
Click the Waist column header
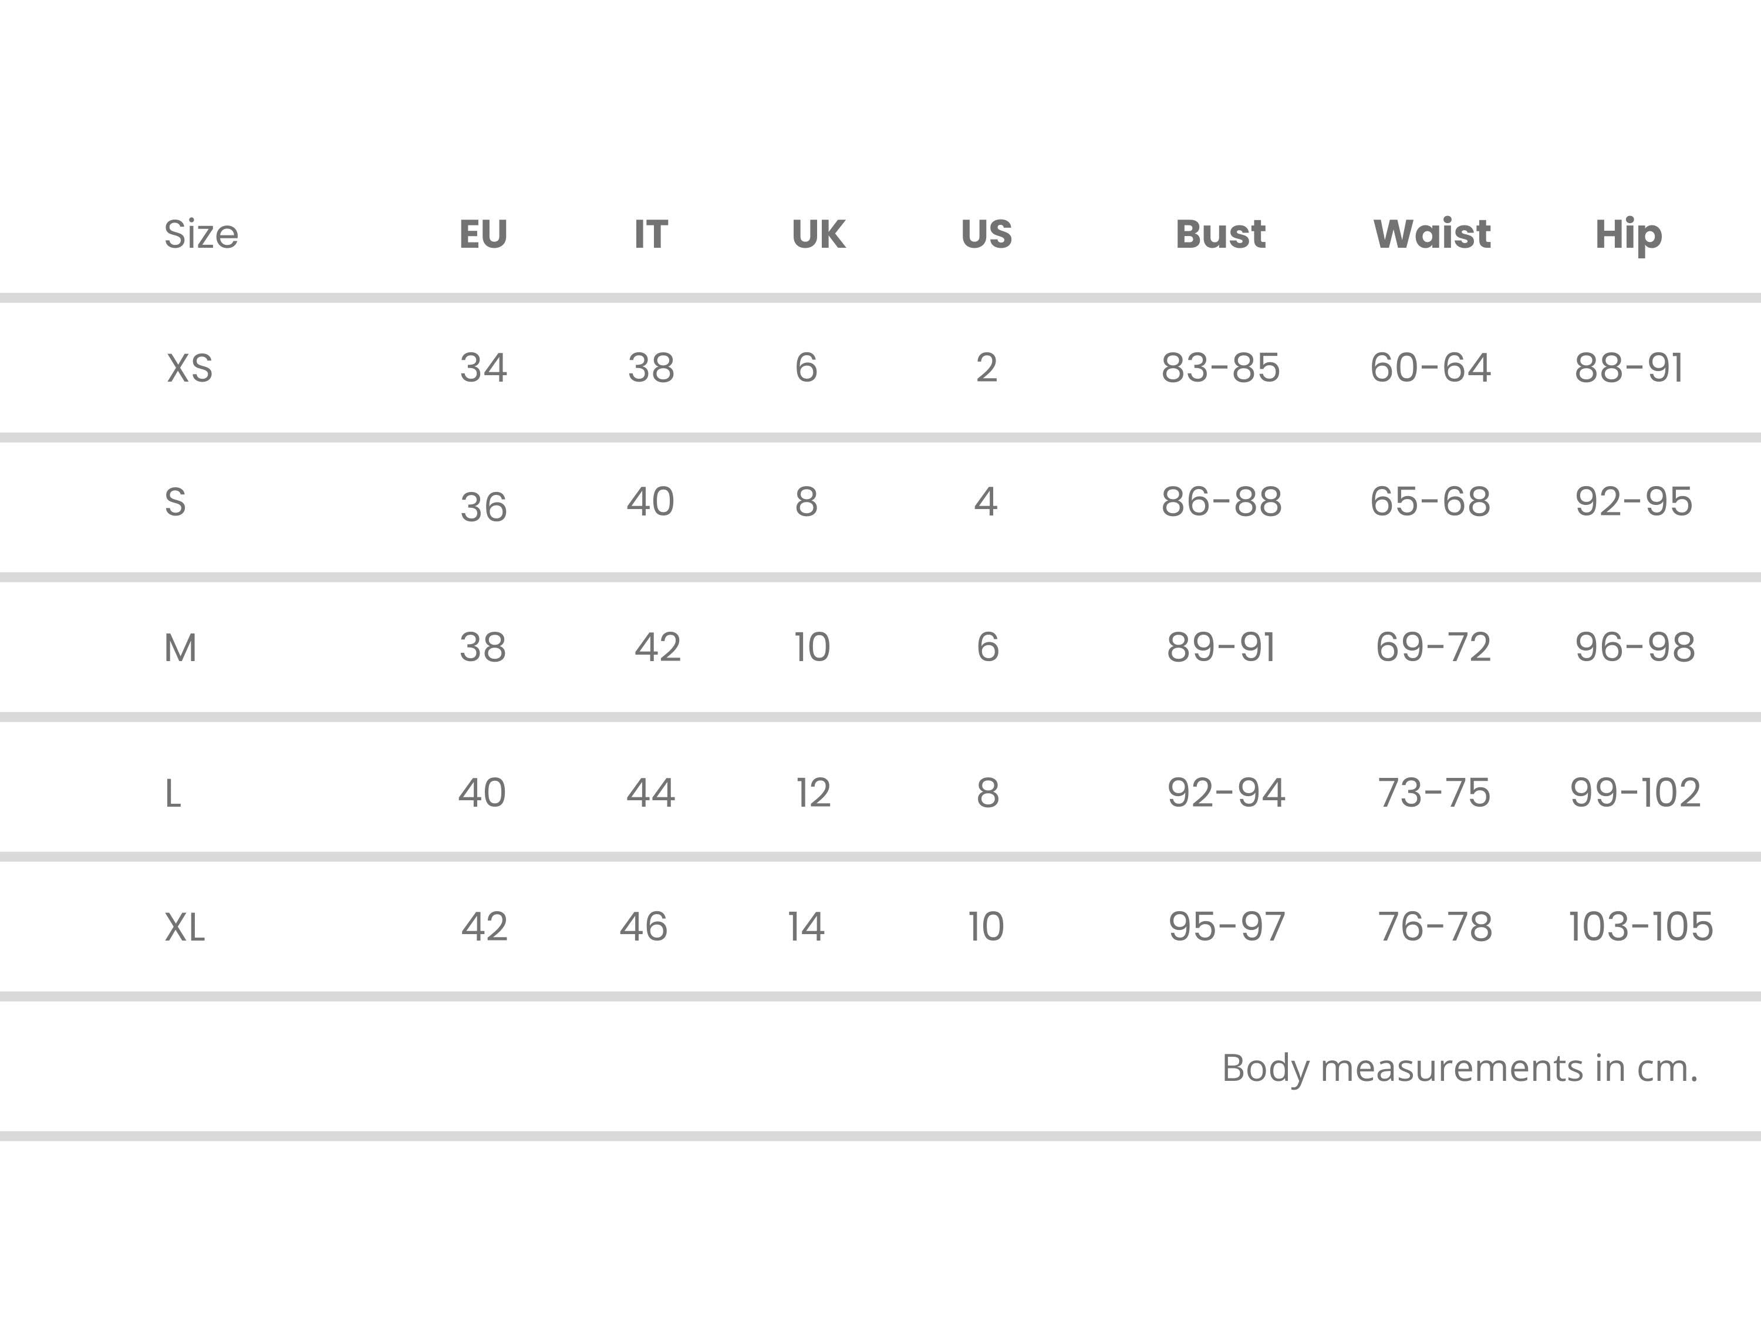1432,234
